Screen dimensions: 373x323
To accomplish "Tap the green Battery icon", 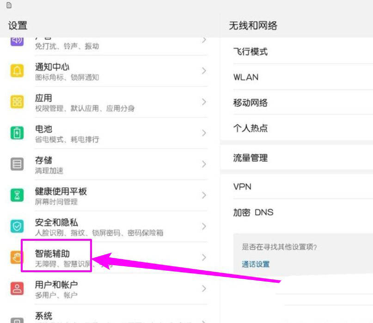I will click(x=17, y=133).
